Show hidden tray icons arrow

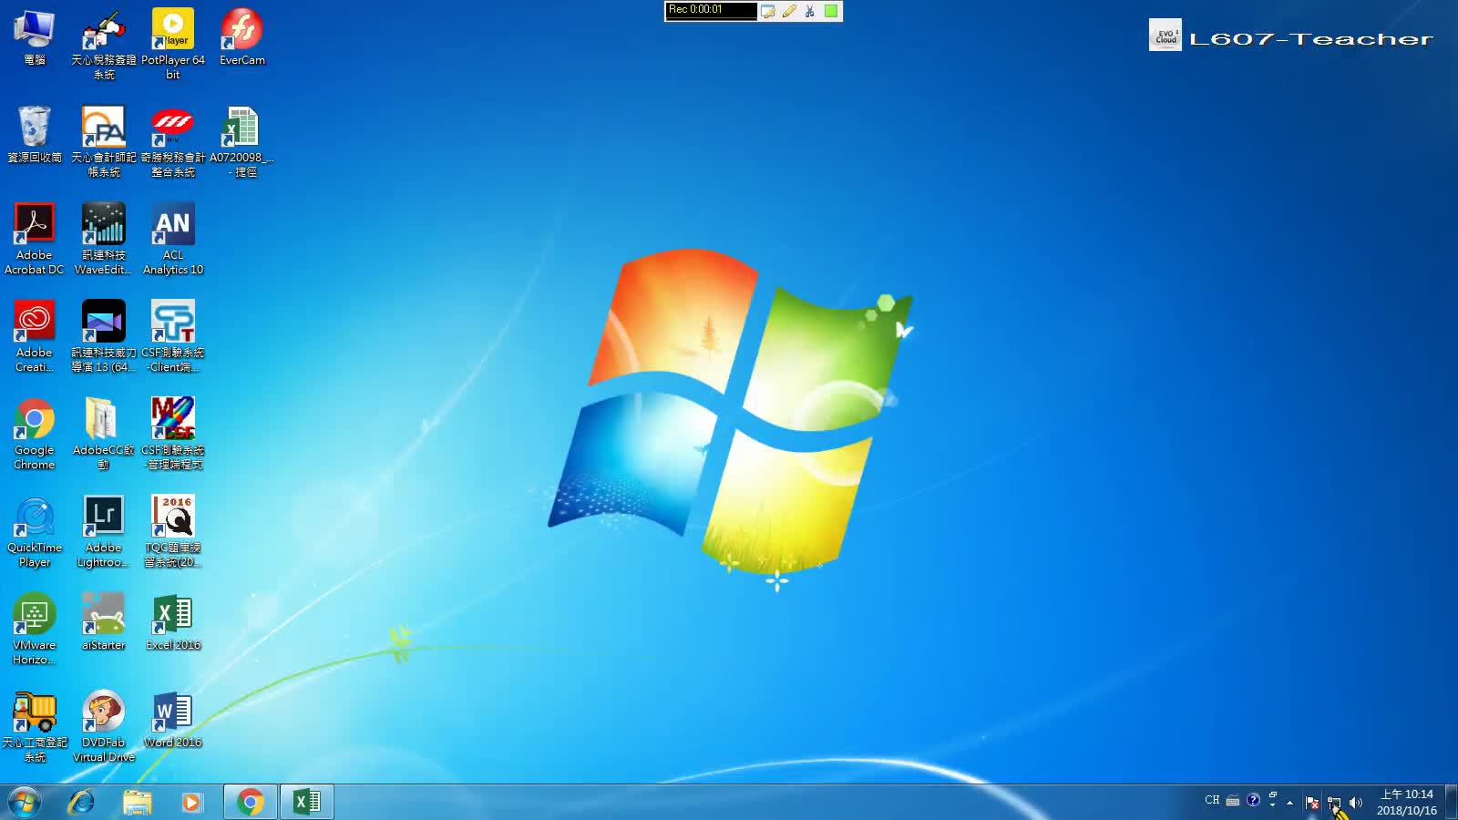click(x=1289, y=803)
